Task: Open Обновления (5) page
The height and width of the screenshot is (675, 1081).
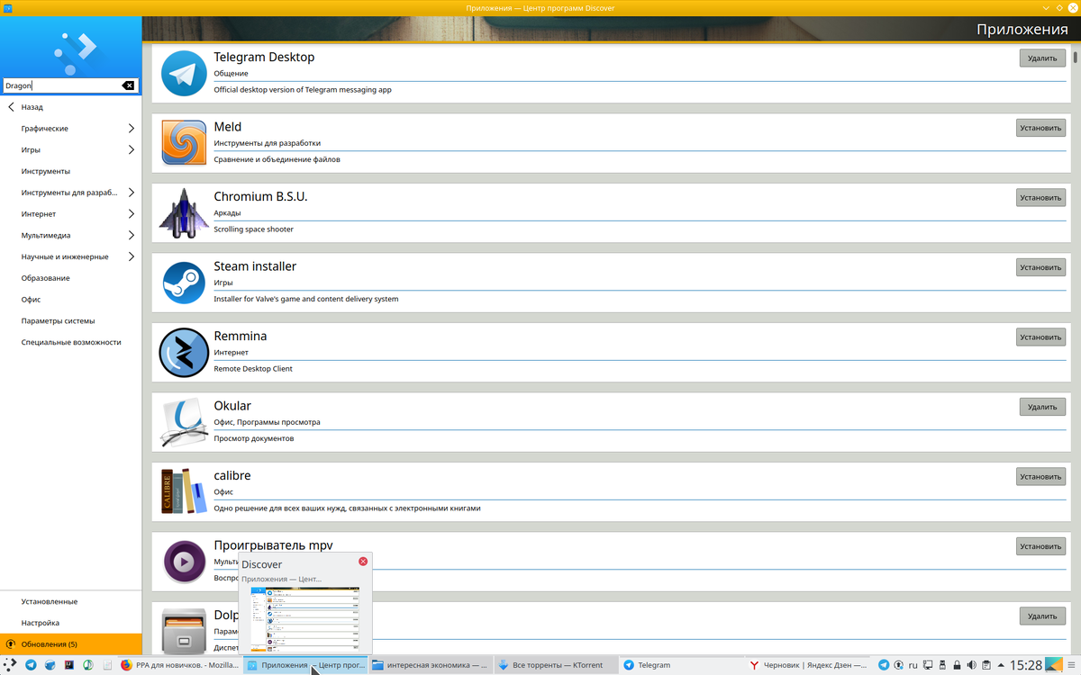Action: point(70,644)
